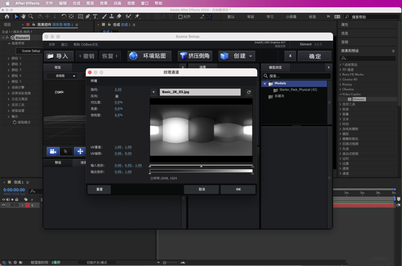Open the texture file dropdown arrow
Screen dimensions: 402x266
[x=154, y=92]
